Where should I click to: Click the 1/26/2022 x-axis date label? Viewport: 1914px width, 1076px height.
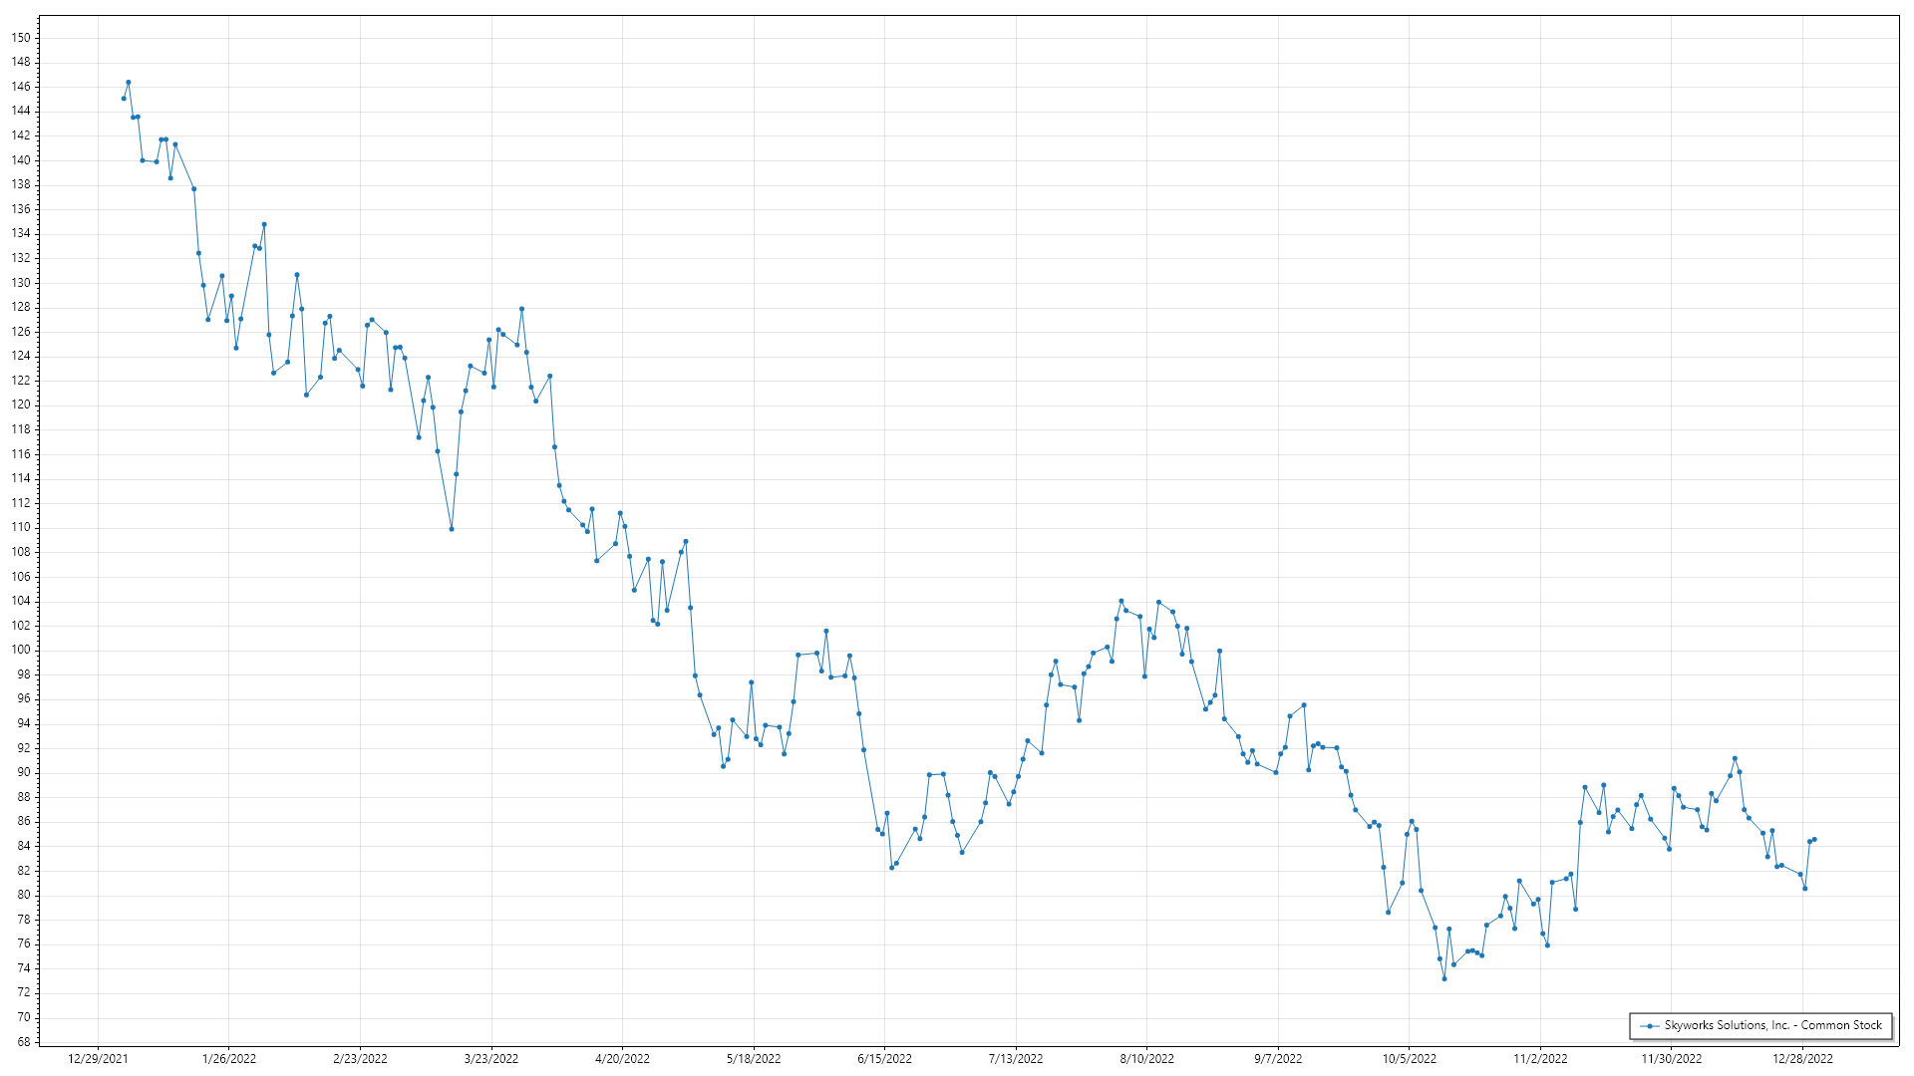[x=229, y=1059]
